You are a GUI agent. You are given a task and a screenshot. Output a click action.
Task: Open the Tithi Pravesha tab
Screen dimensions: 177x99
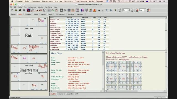click(60, 14)
